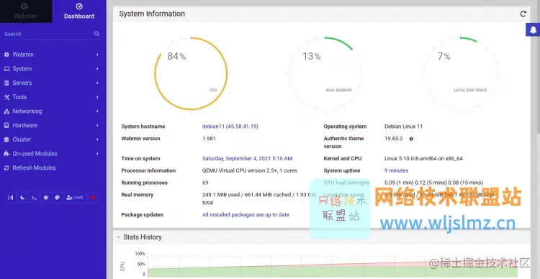Open the system time link
The height and width of the screenshot is (279, 540).
[247, 159]
